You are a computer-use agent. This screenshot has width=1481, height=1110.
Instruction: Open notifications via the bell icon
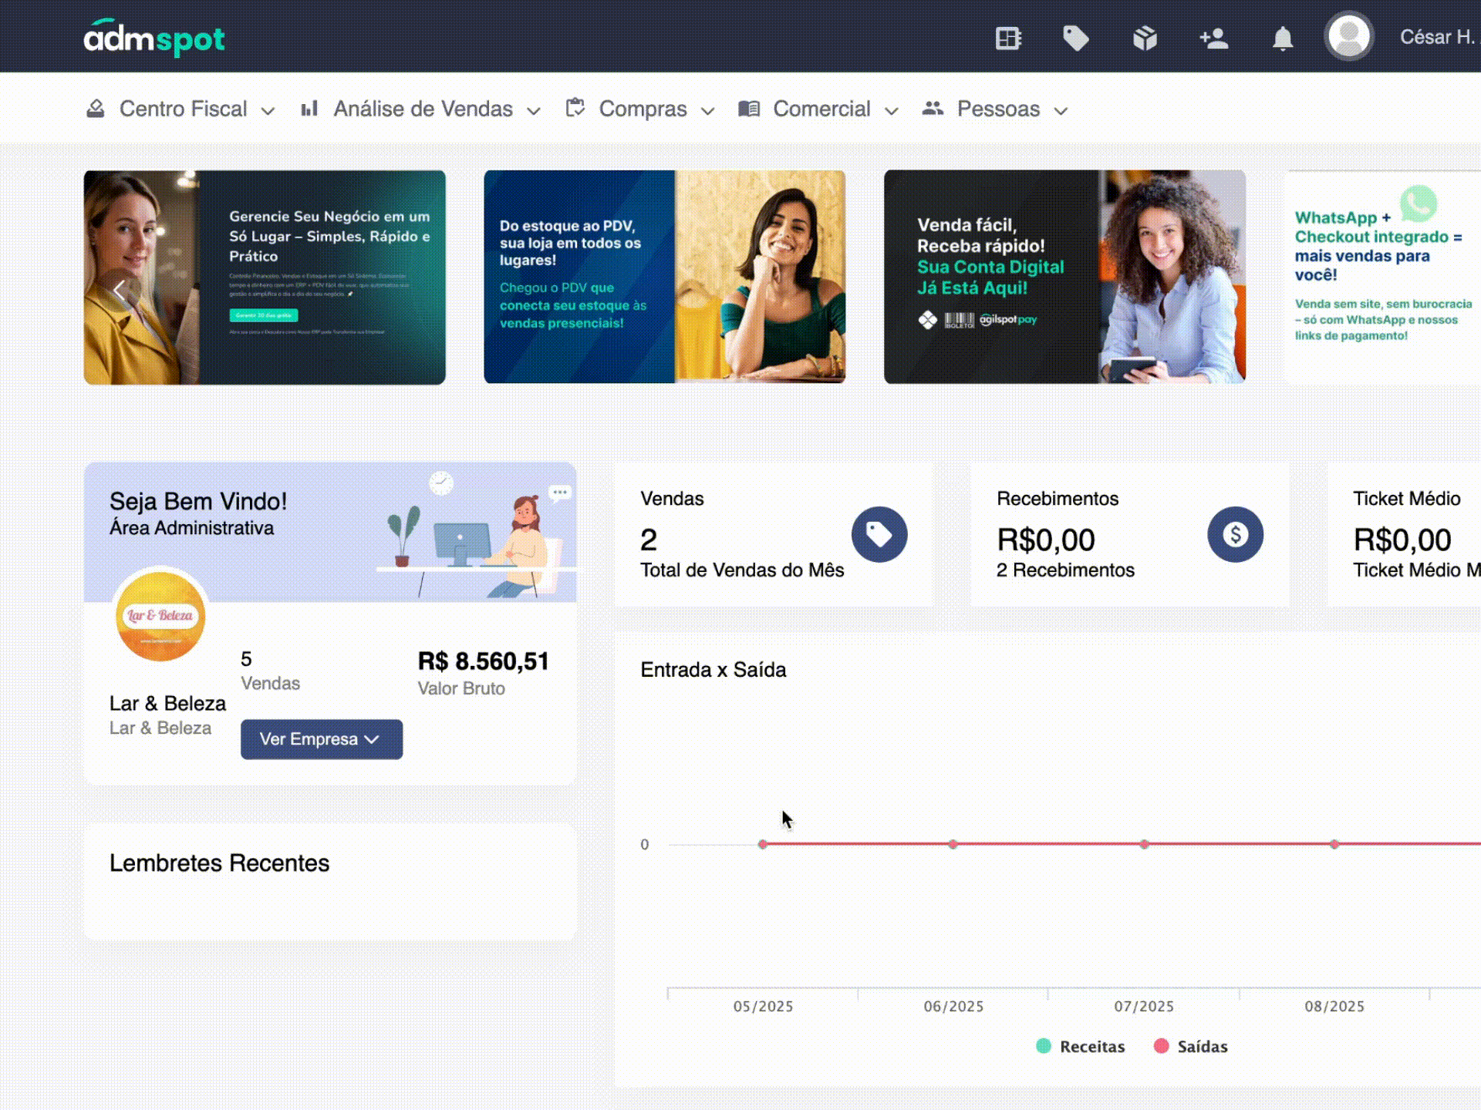[x=1283, y=36]
